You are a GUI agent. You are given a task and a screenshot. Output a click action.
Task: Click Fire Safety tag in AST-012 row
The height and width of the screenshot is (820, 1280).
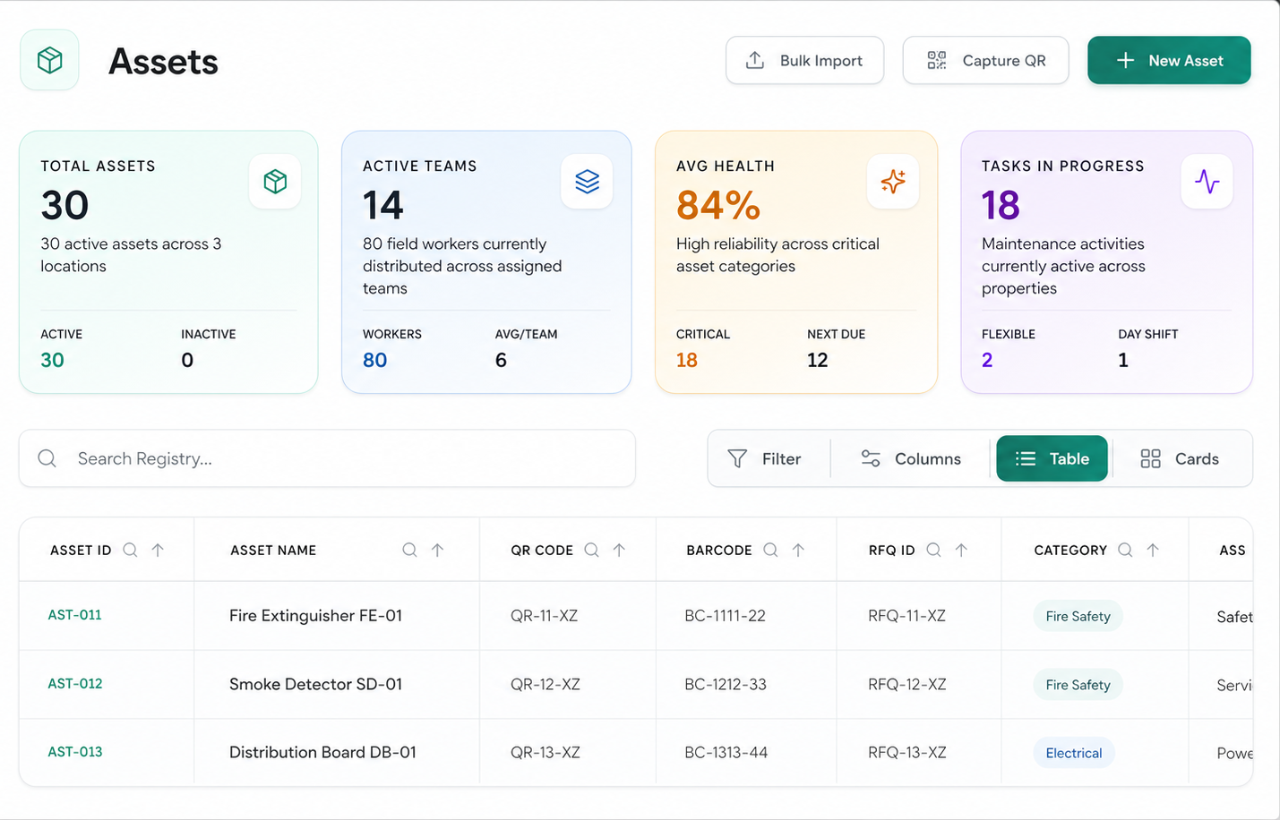[x=1078, y=685]
